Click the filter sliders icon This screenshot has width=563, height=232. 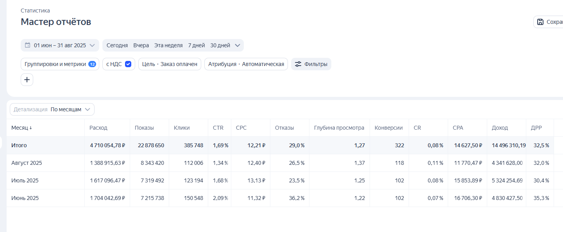tap(298, 64)
